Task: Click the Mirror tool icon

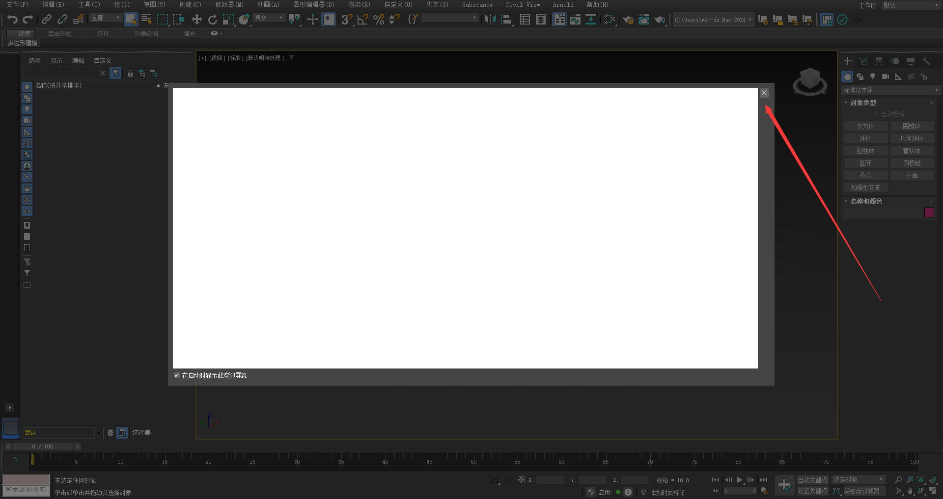Action: pos(490,20)
